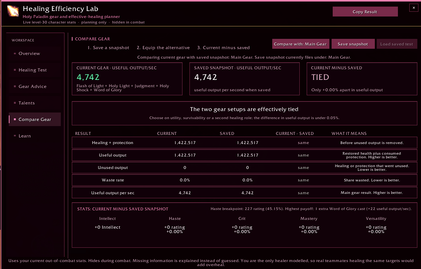This screenshot has height=269, width=421.
Task: Save a snapshot of current gear
Action: [353, 44]
